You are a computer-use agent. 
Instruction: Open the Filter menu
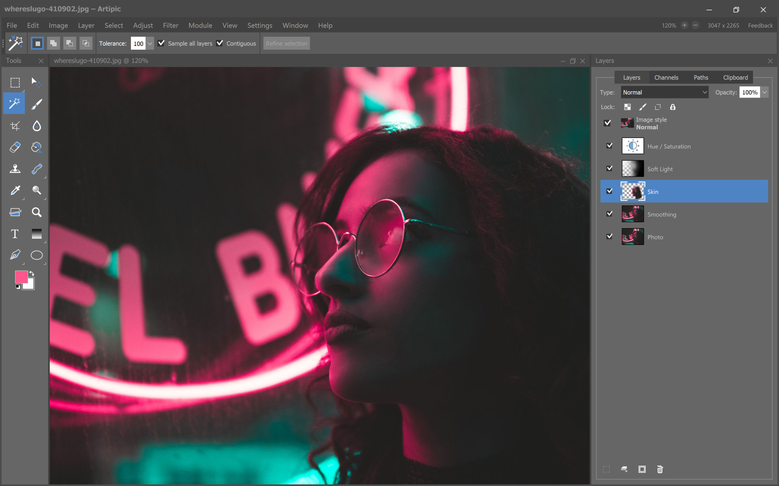(170, 26)
